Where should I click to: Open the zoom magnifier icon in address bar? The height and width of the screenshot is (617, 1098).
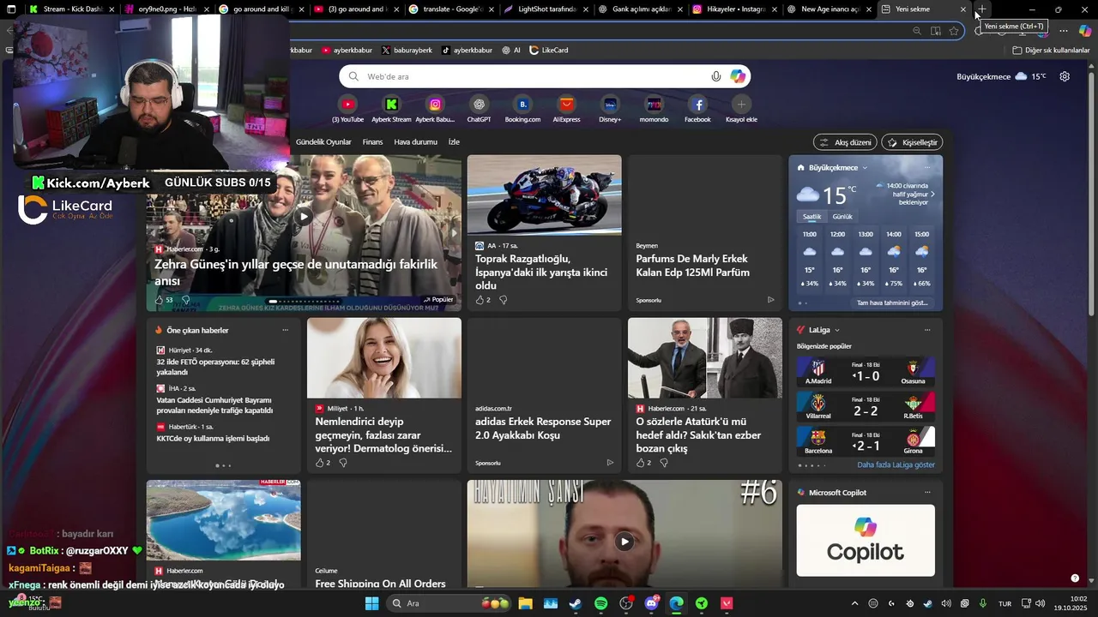click(916, 31)
